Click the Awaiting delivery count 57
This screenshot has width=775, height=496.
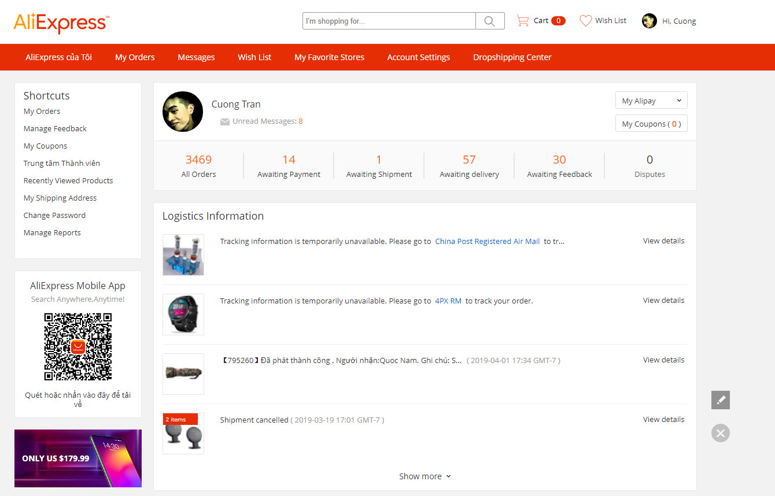[x=469, y=160]
